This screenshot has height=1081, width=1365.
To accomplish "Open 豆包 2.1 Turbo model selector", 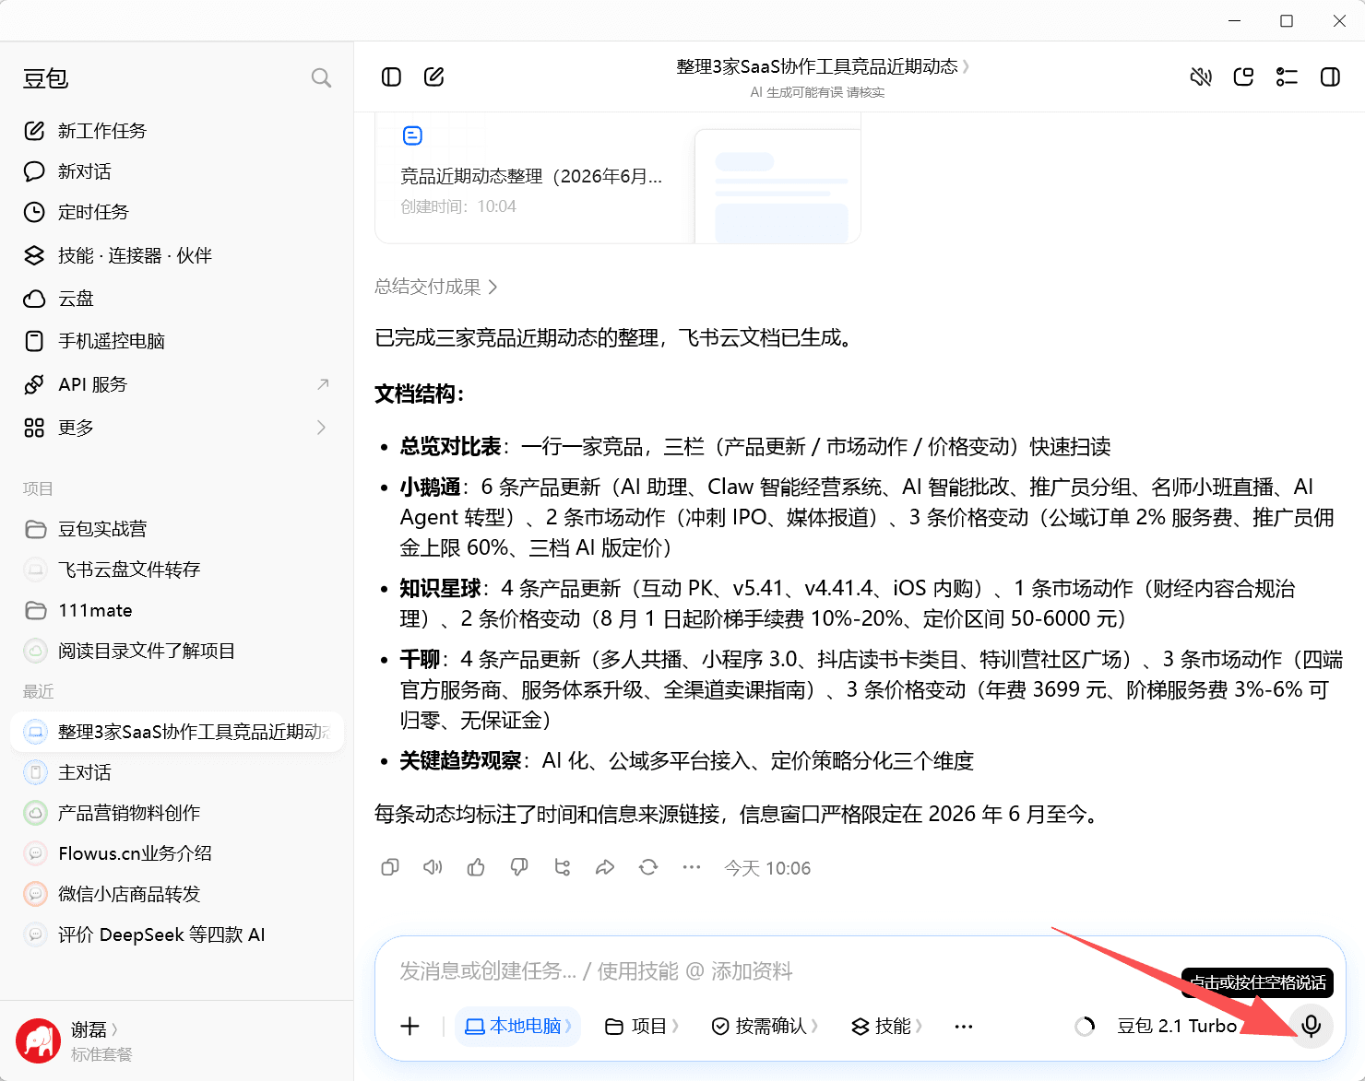I will coord(1177,1026).
